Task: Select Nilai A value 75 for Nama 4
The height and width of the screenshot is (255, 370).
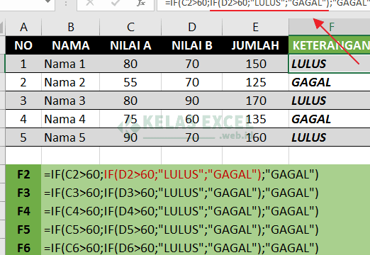Action: 130,119
